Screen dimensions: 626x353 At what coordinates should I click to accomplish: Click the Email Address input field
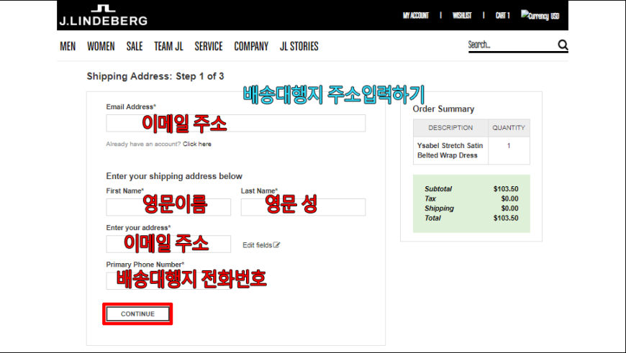click(235, 123)
